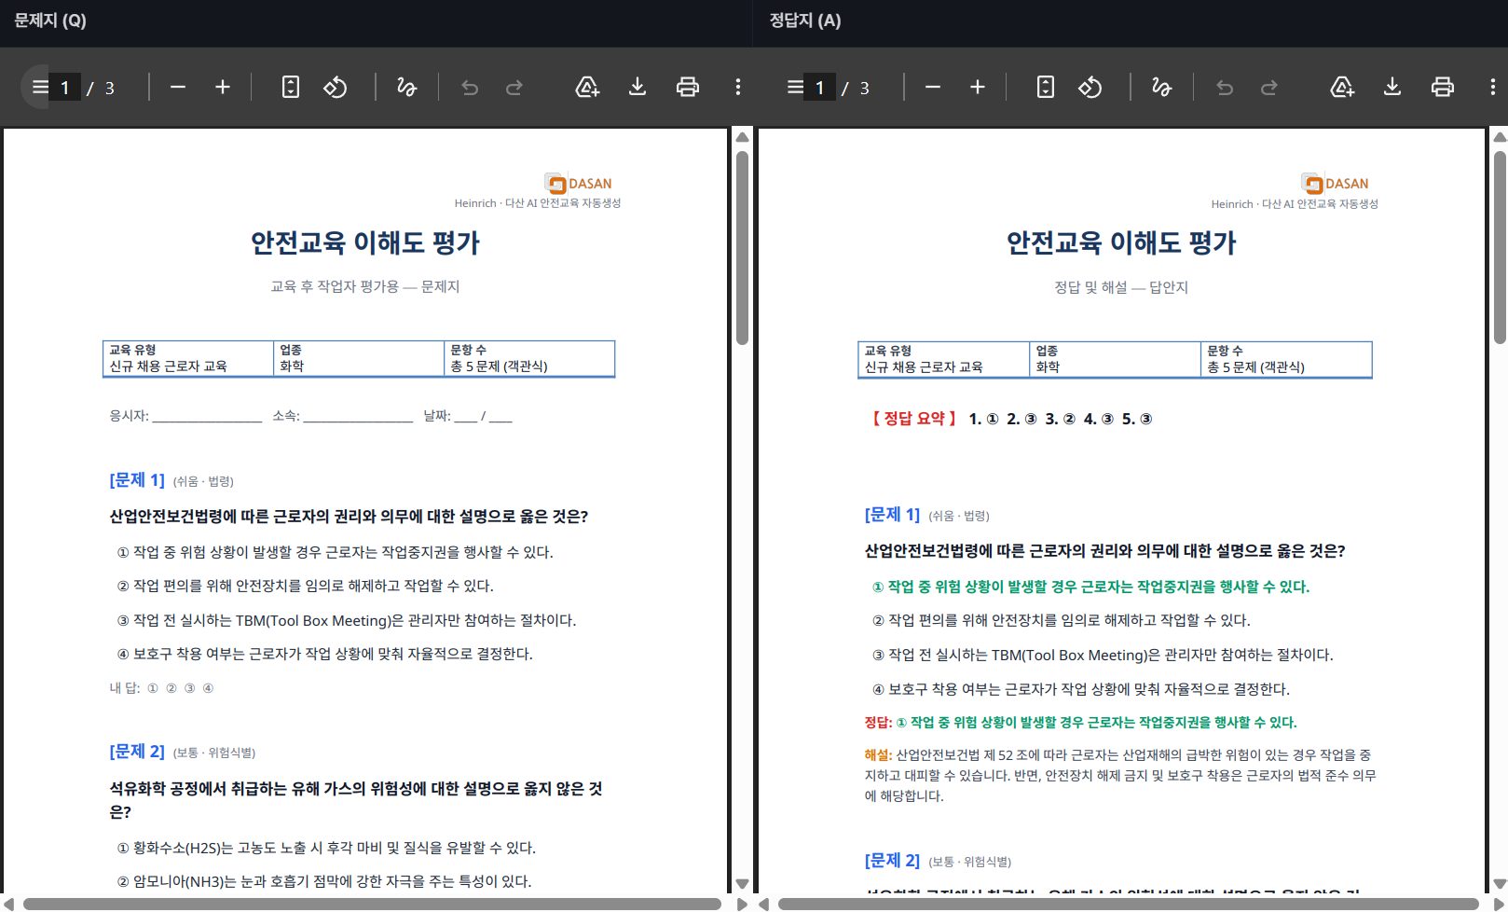
Task: Click question sheet option ② about 안전장치 해제
Action: tap(305, 587)
